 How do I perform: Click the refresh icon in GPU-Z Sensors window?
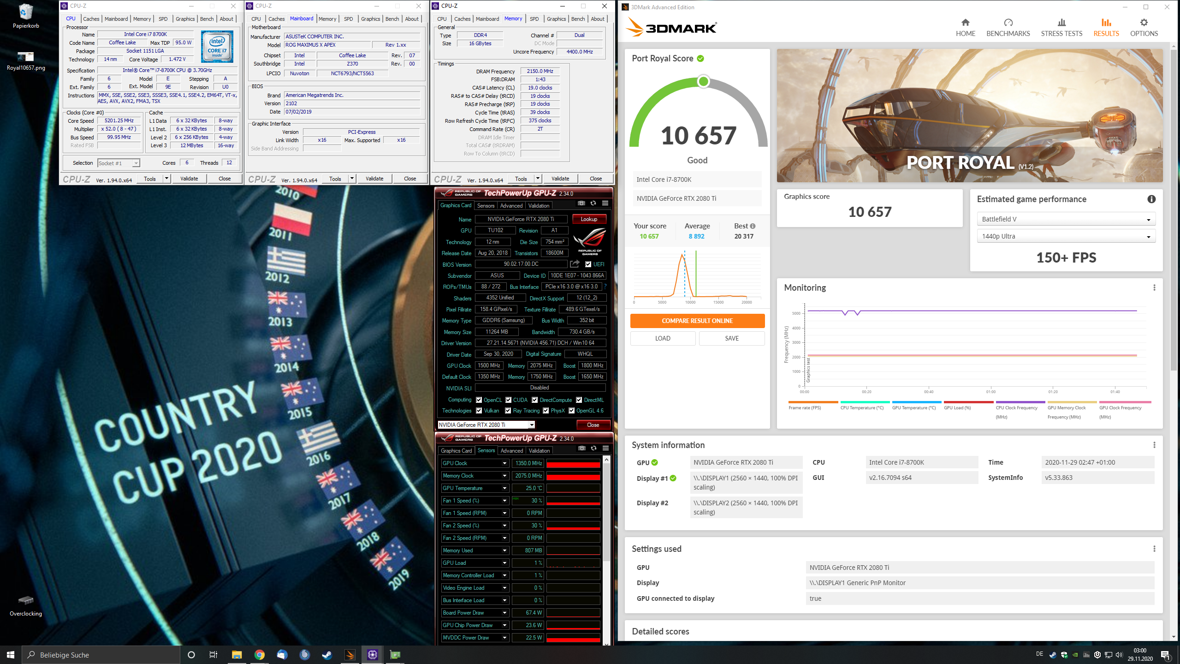coord(593,449)
